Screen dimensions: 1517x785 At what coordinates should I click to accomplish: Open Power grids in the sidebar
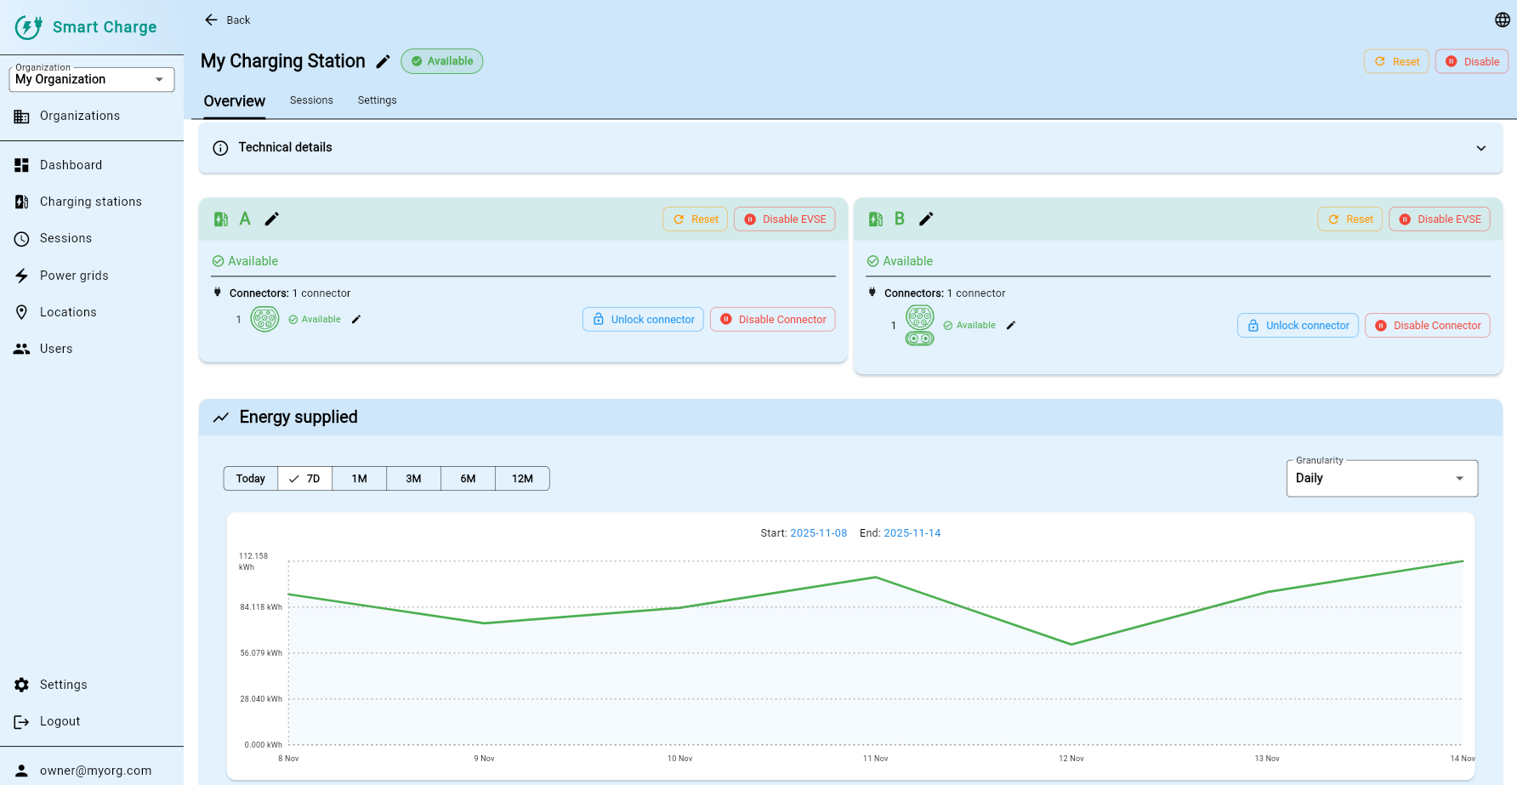(x=74, y=276)
